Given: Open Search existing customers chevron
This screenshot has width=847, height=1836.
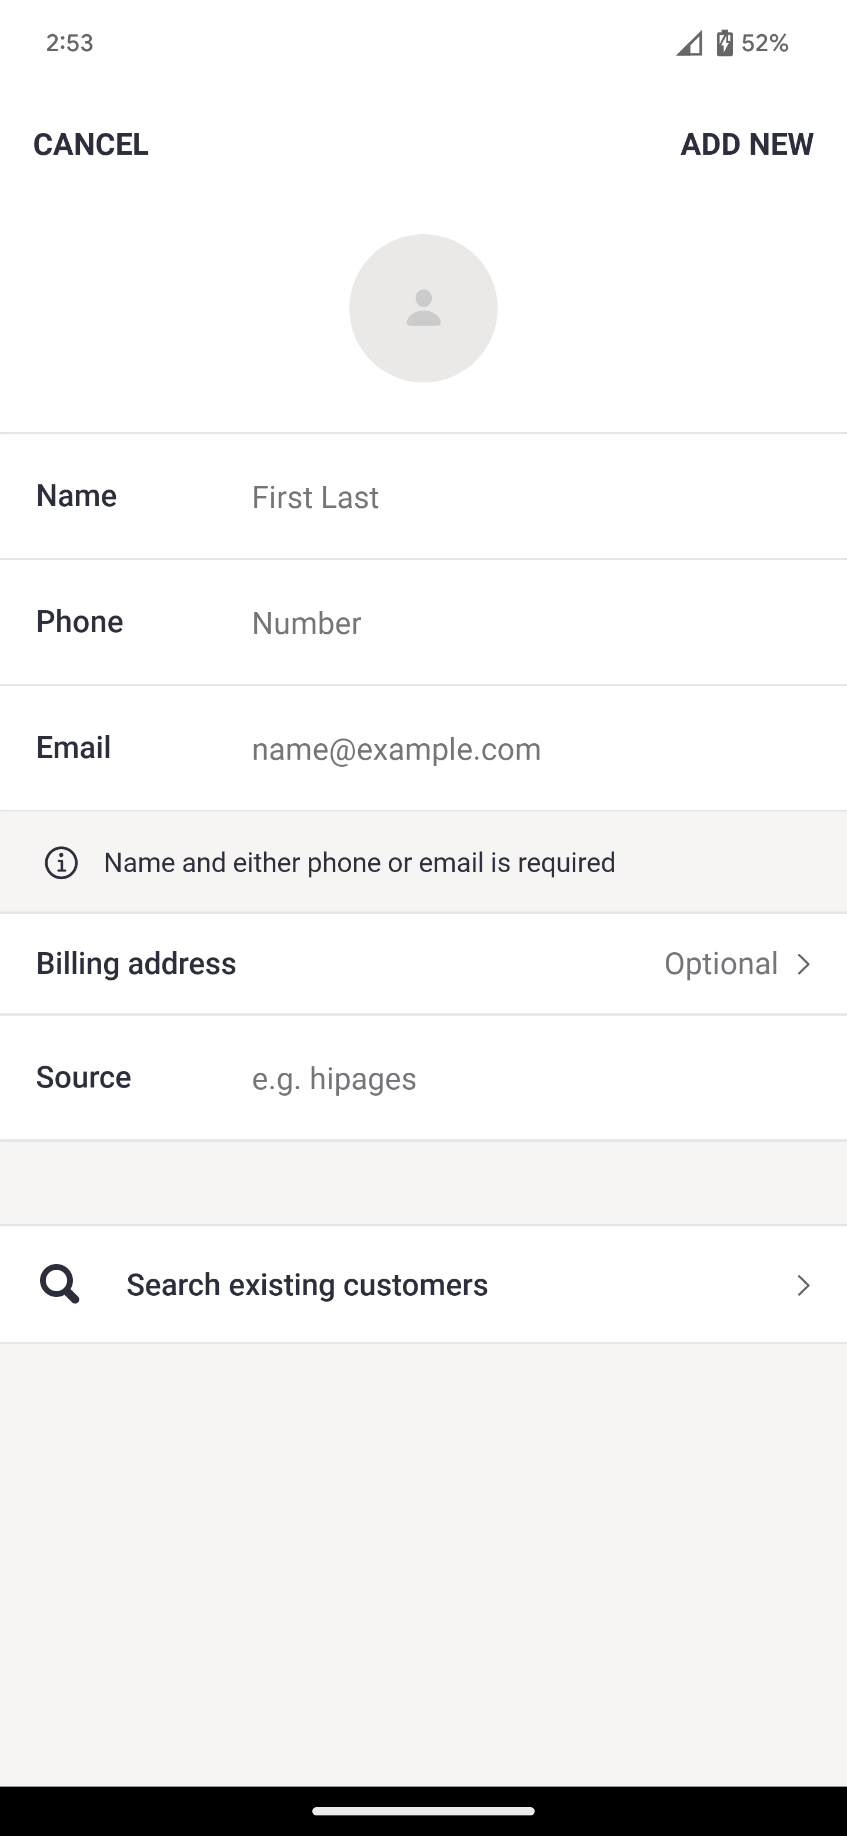Looking at the screenshot, I should pyautogui.click(x=803, y=1285).
